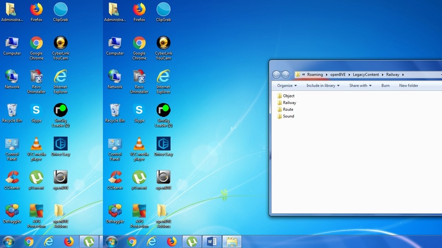The image size is (442, 248).
Task: Select the Sound folder
Action: (286, 116)
